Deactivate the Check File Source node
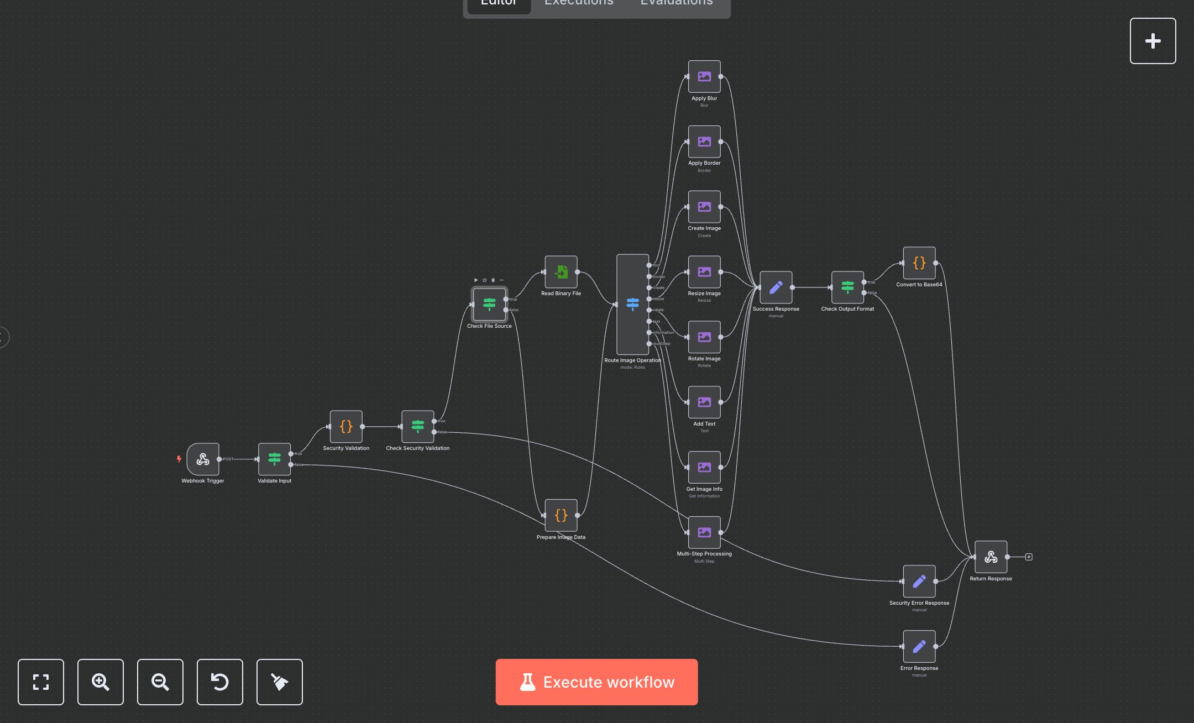The height and width of the screenshot is (723, 1194). pos(485,280)
